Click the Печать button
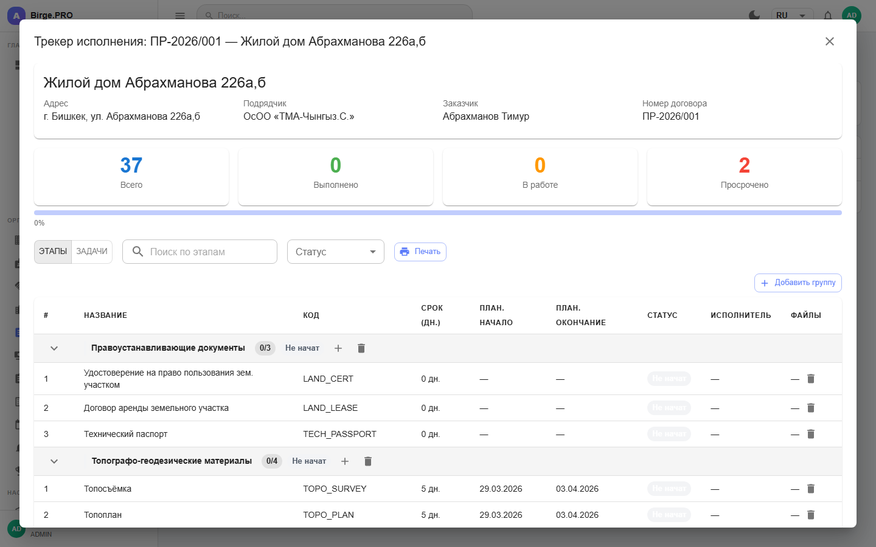876x547 pixels. [x=420, y=252]
